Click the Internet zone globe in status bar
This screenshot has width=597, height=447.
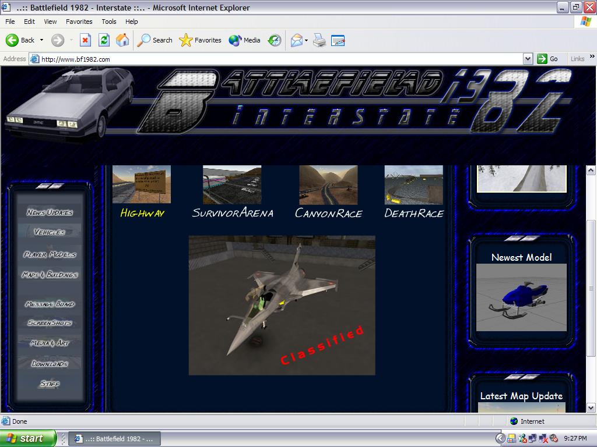pyautogui.click(x=514, y=421)
